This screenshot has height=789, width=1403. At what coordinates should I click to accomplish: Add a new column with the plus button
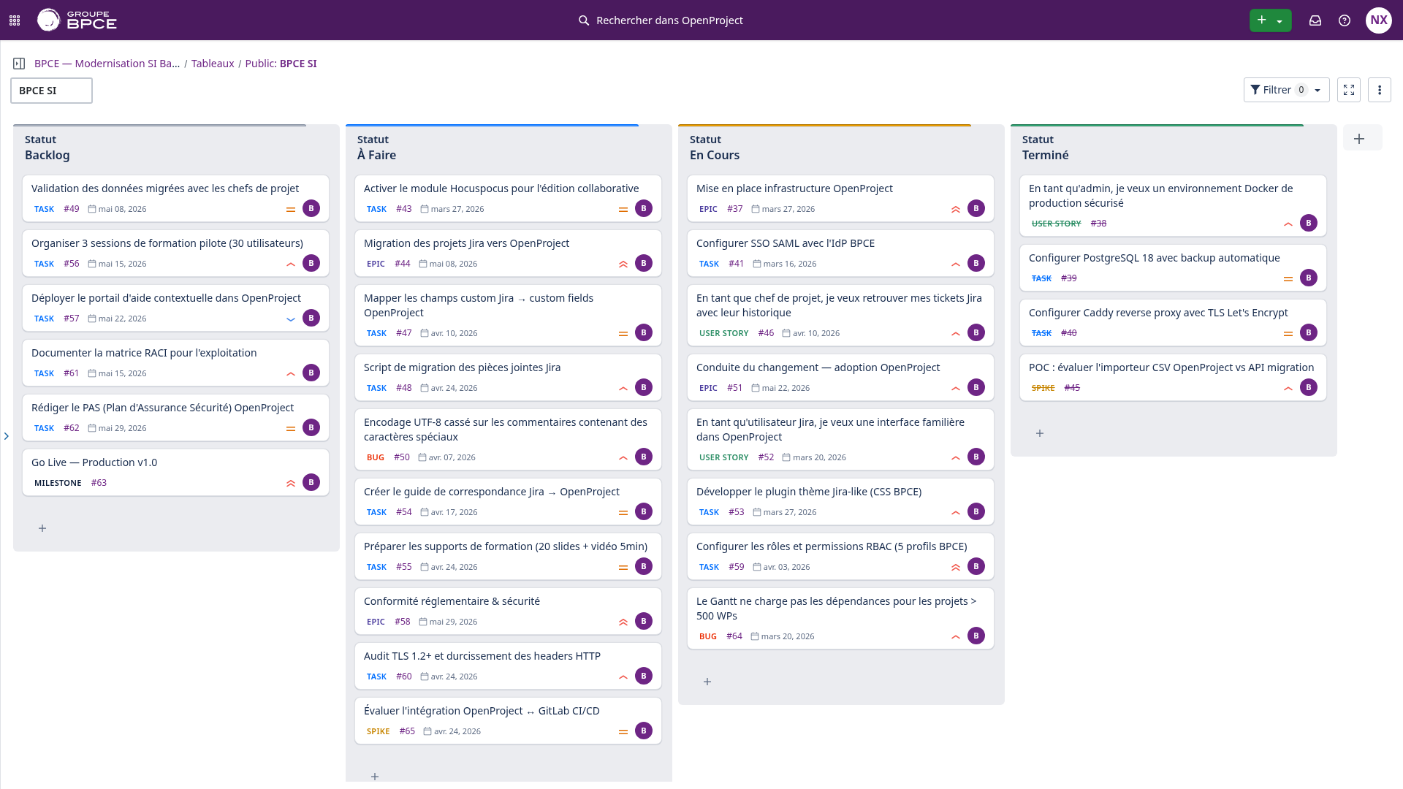[1359, 137]
